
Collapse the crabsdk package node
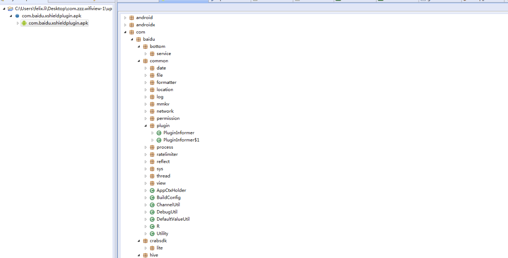pyautogui.click(x=139, y=241)
